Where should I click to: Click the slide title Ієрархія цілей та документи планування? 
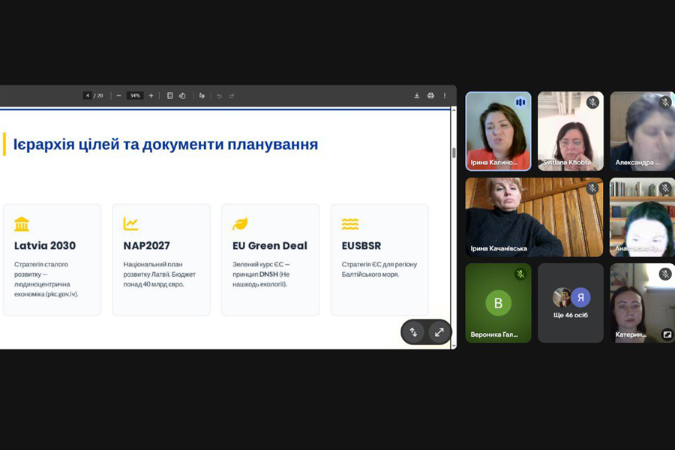pos(165,144)
